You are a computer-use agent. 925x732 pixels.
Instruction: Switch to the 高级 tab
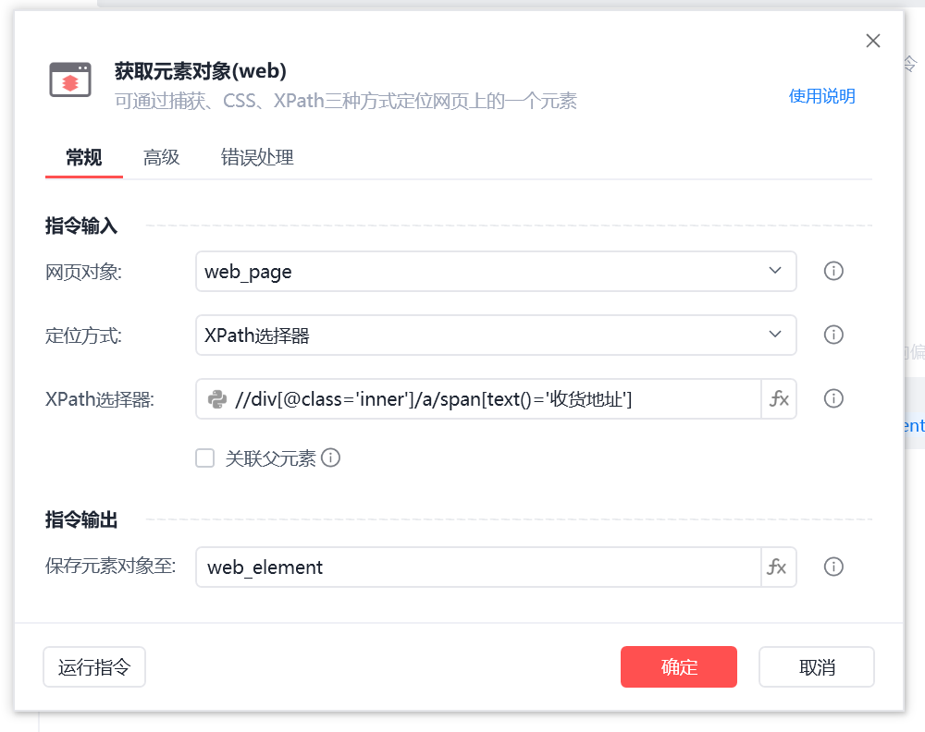pos(162,157)
